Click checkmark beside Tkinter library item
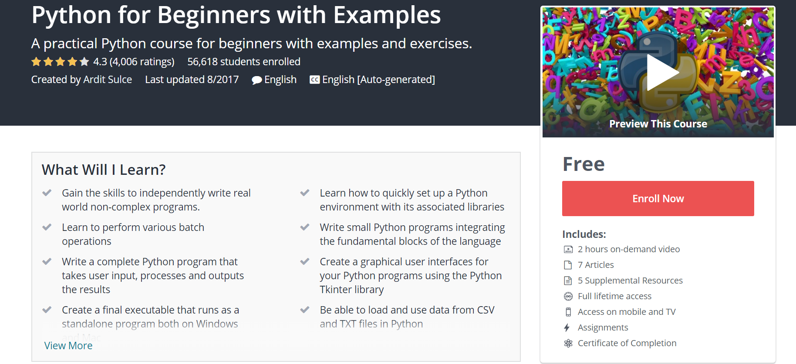This screenshot has height=364, width=796. pyautogui.click(x=305, y=261)
